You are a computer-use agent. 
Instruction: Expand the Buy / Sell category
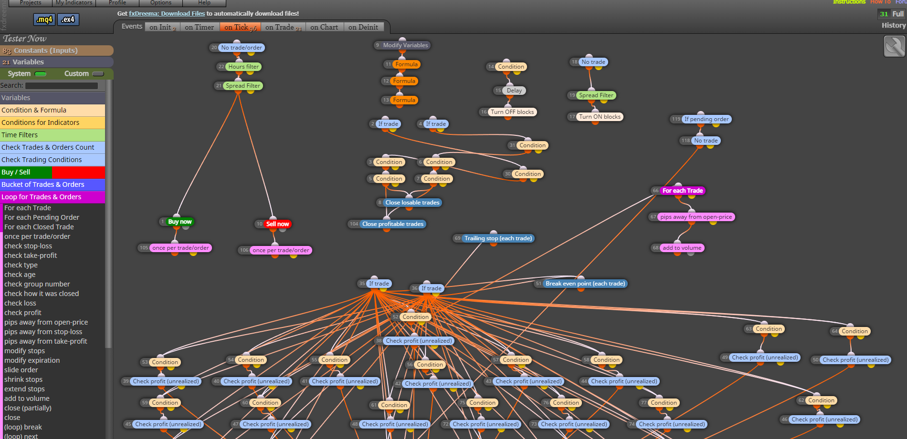[53, 172]
